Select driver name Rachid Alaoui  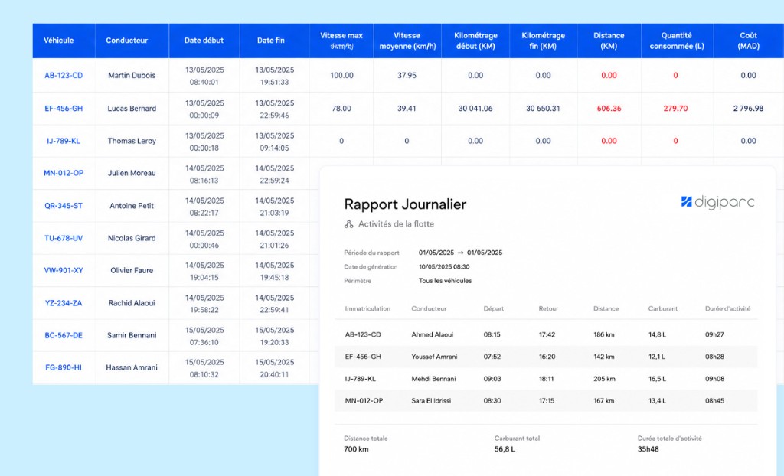click(132, 303)
